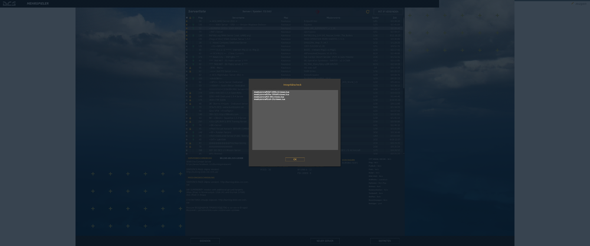The width and height of the screenshot is (590, 246).
Task: Select the Dogs of War WWII Combat Server row
Action: [294, 39]
